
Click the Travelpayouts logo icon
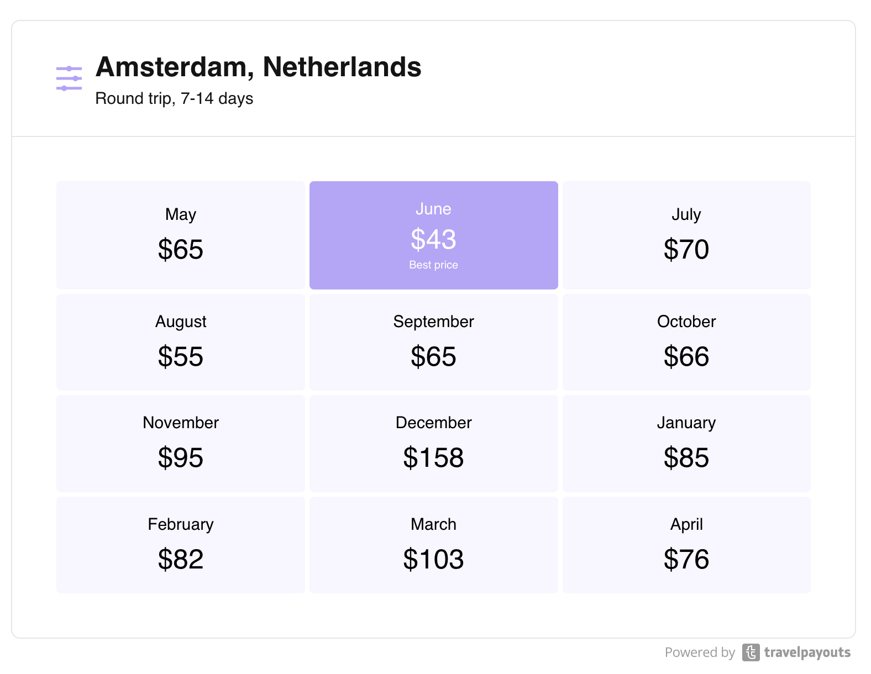pyautogui.click(x=751, y=652)
